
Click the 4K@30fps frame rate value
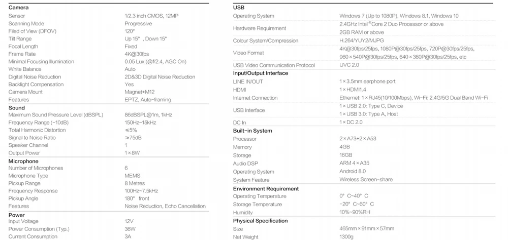click(137, 54)
